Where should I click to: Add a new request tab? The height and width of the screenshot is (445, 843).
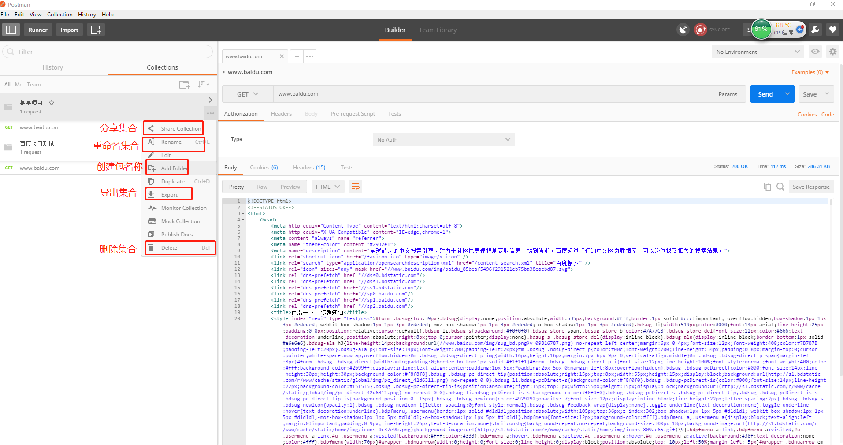(x=297, y=56)
